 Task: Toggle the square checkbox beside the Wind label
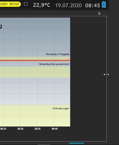[26, 4]
